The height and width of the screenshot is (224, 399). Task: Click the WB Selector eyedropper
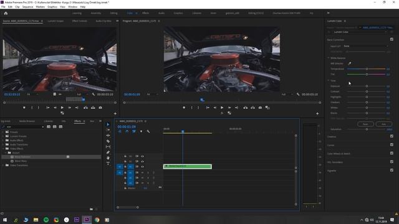coord(350,63)
